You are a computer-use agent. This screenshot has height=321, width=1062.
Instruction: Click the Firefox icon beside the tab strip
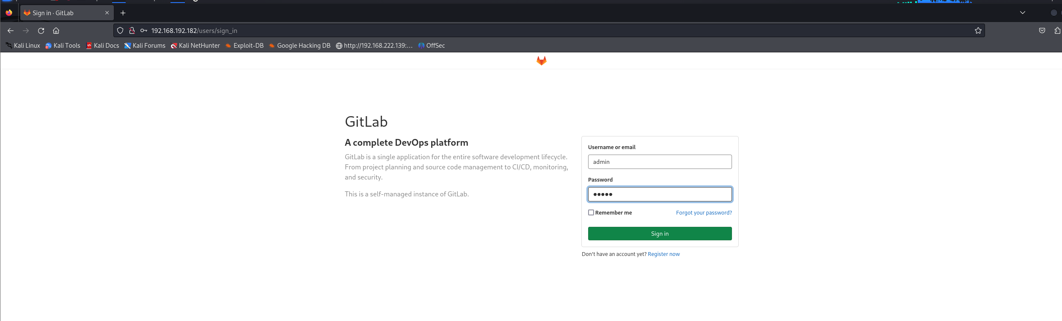coord(9,13)
